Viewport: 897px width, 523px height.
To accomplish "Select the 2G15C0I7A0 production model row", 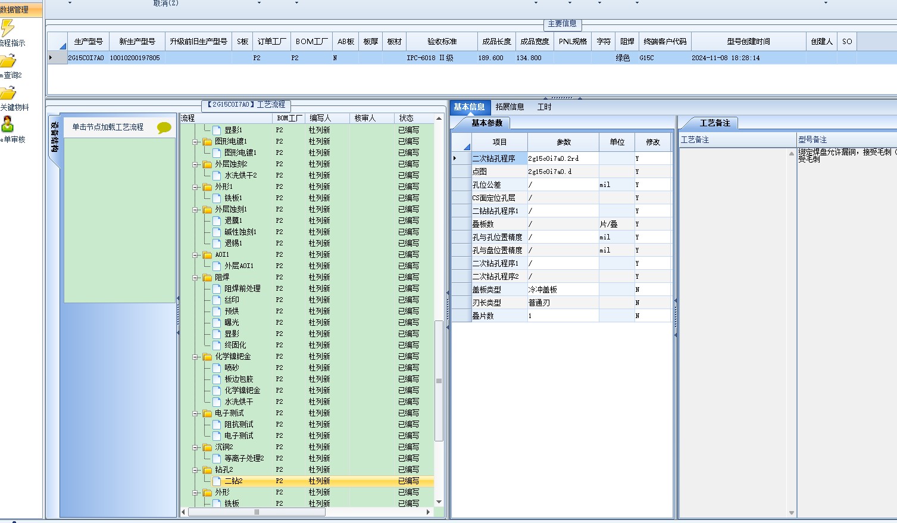I will [x=471, y=58].
